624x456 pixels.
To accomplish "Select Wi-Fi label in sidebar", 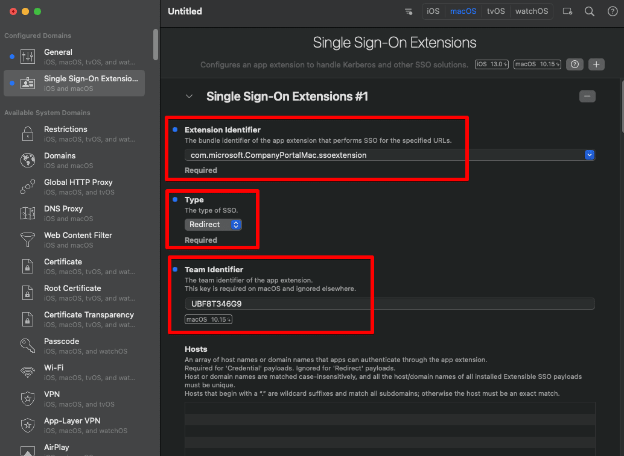I will point(54,368).
